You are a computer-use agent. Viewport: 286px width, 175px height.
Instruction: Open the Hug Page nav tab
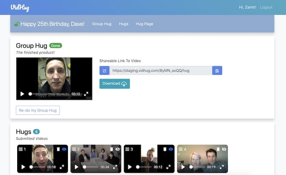tap(144, 24)
